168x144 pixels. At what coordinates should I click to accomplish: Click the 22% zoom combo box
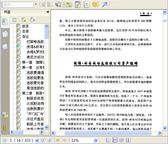(x=84, y=140)
